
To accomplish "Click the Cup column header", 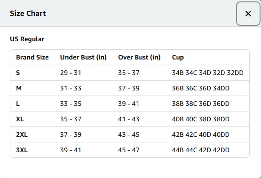I will 178,58.
